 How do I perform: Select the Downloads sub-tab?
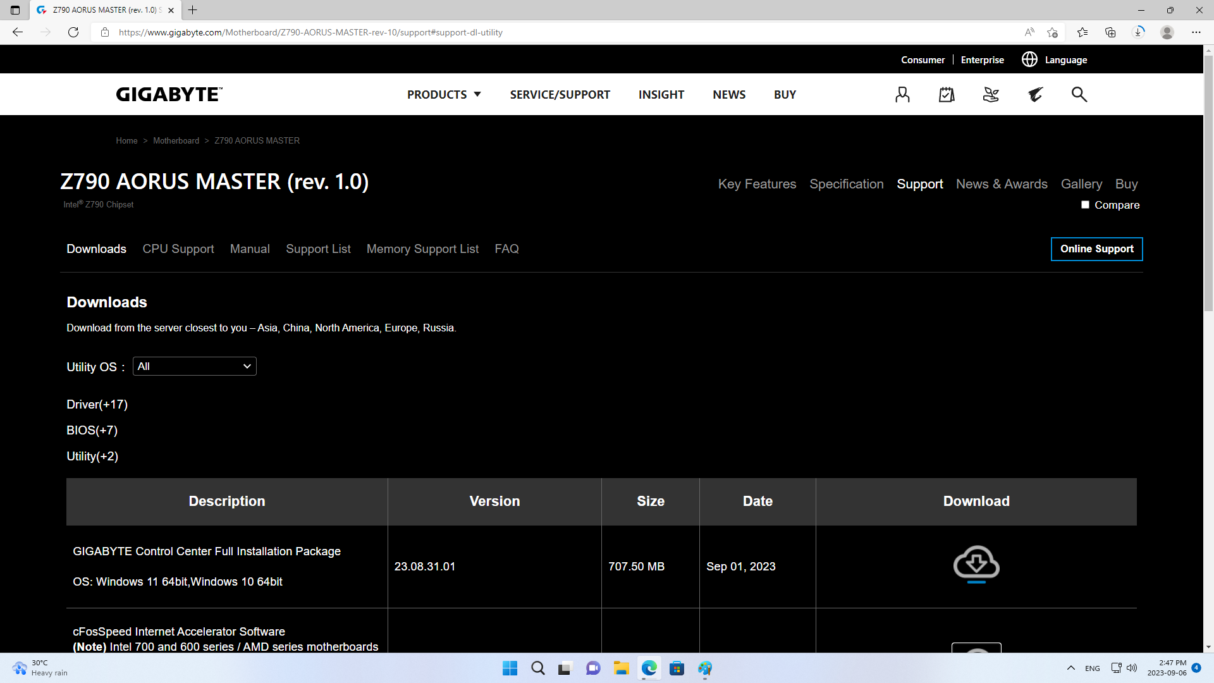tap(97, 249)
